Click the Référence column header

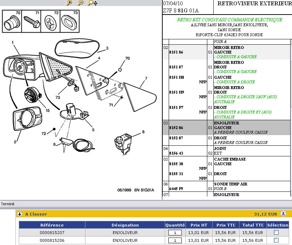coord(52,225)
